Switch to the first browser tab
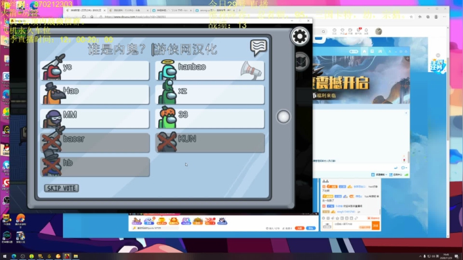 [86, 10]
